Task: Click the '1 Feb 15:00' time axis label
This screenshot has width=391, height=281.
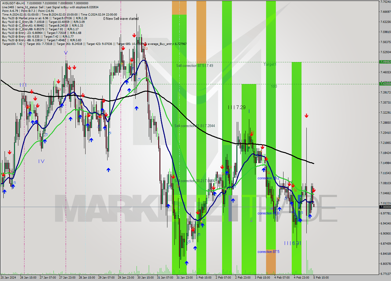Action: click(x=204, y=278)
